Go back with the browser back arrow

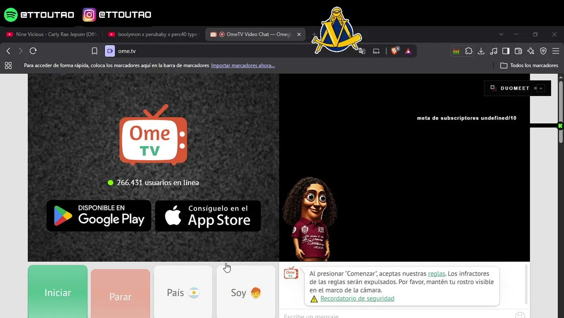point(8,51)
